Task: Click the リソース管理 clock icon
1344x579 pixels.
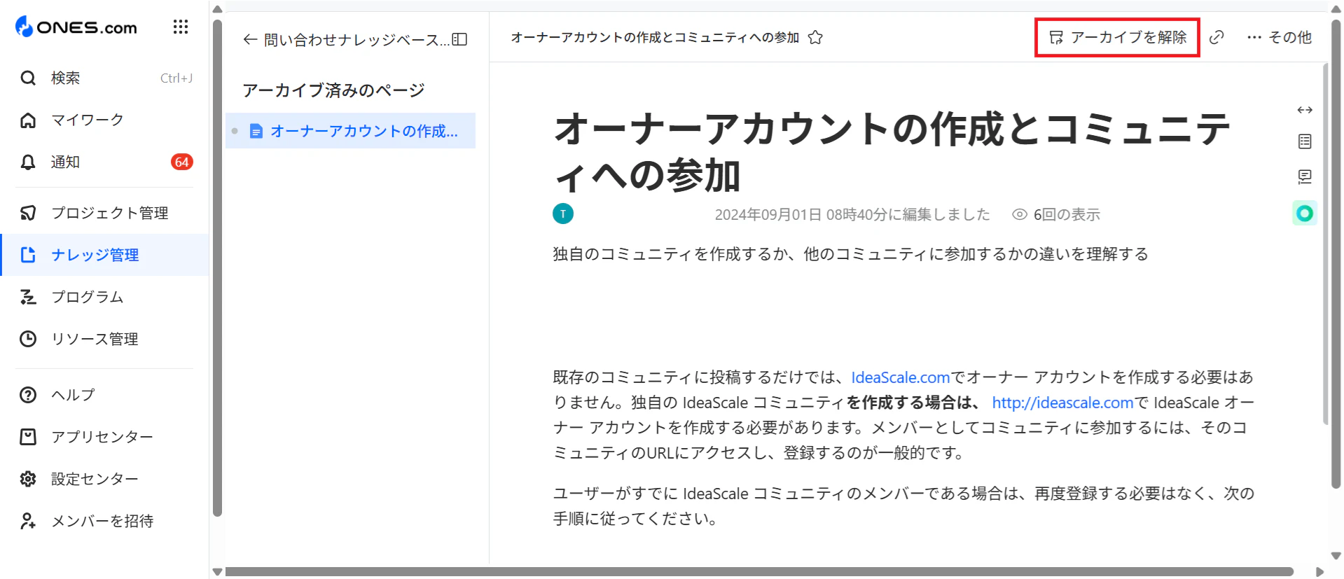Action: [x=28, y=339]
